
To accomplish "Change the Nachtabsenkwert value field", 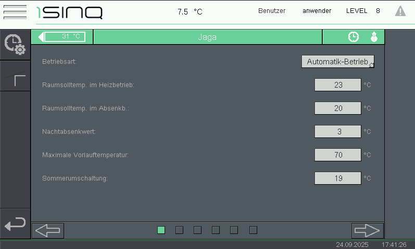I will point(337,132).
